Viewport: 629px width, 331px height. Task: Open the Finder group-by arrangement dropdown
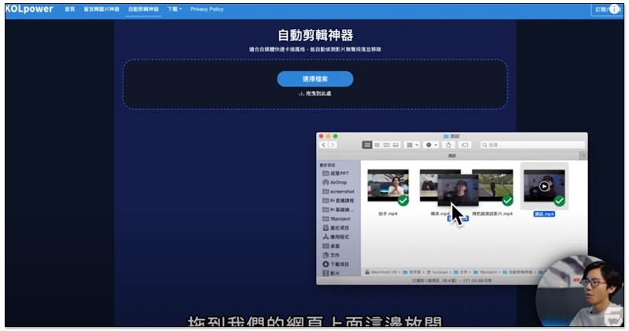[x=412, y=145]
